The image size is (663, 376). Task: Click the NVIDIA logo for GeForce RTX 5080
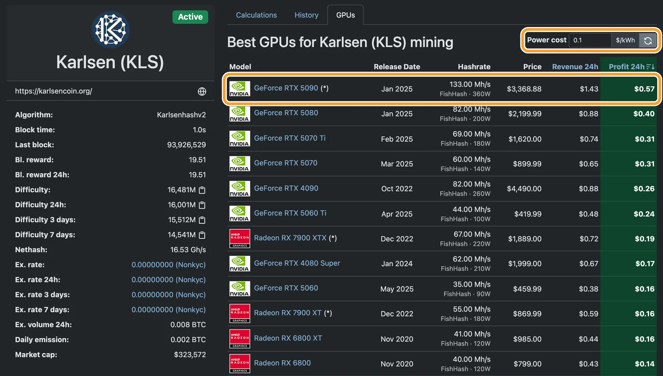coord(240,114)
